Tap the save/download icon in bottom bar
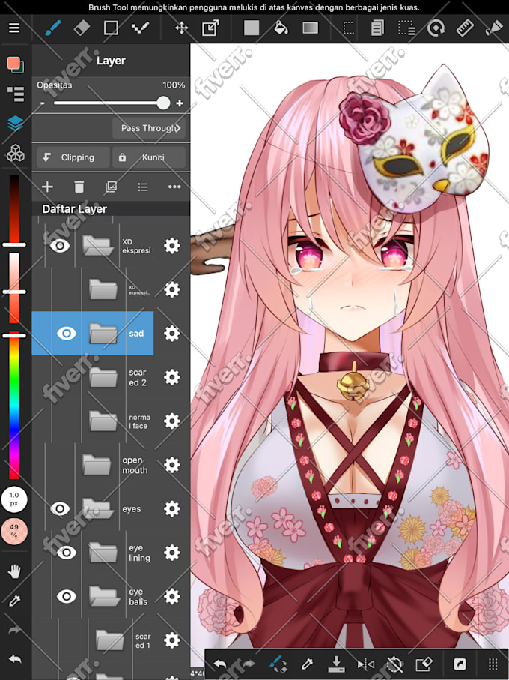 click(336, 664)
